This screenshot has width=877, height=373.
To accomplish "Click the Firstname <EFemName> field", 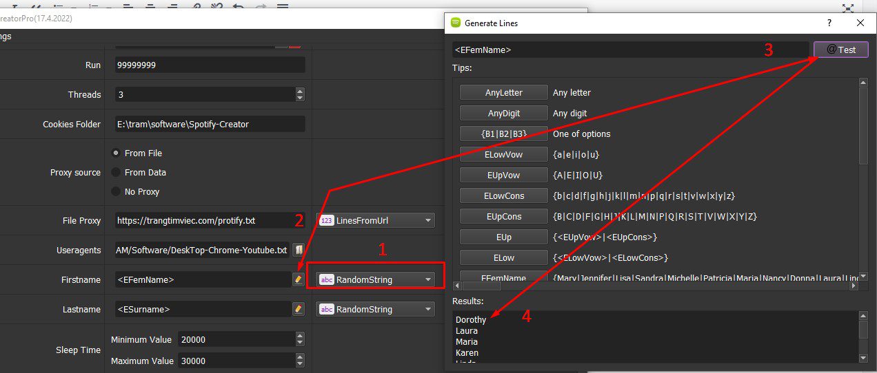I will point(203,279).
